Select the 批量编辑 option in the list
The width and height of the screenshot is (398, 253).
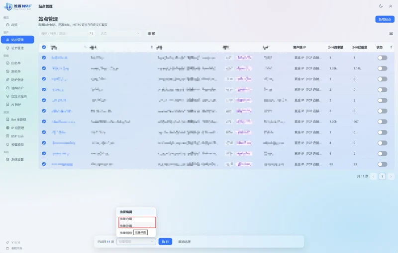tap(136, 212)
